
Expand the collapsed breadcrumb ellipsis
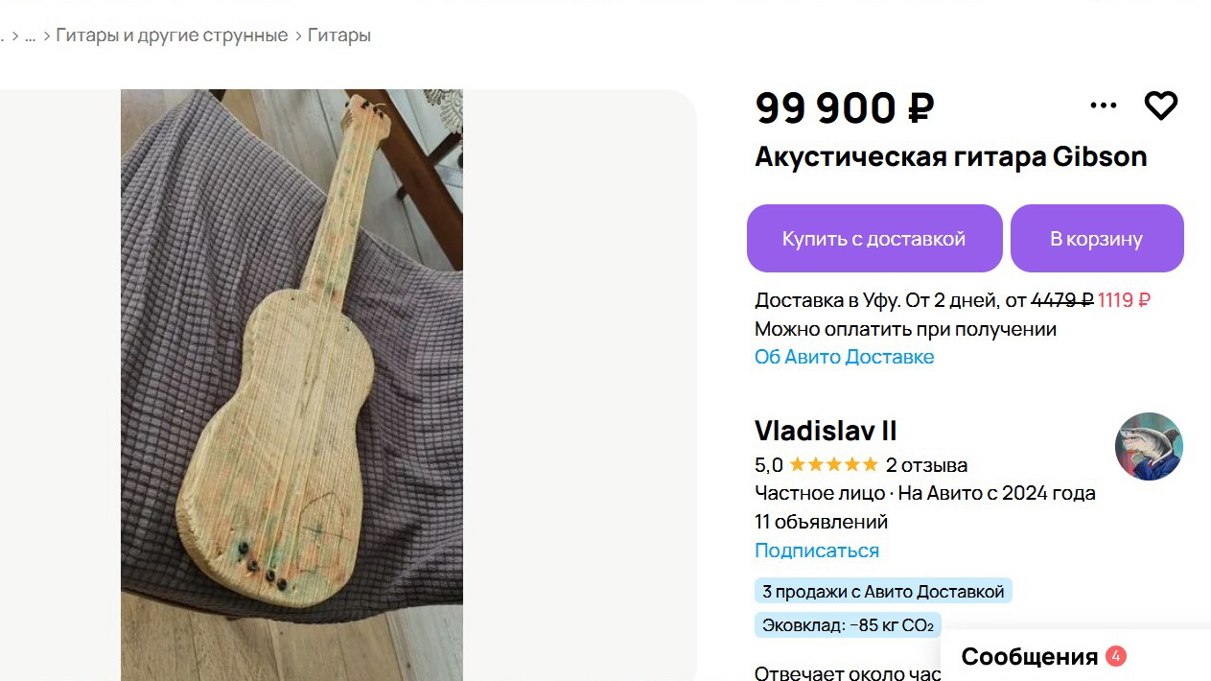(30, 36)
